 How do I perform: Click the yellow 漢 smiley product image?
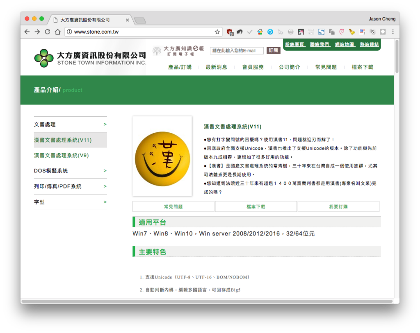click(162, 159)
